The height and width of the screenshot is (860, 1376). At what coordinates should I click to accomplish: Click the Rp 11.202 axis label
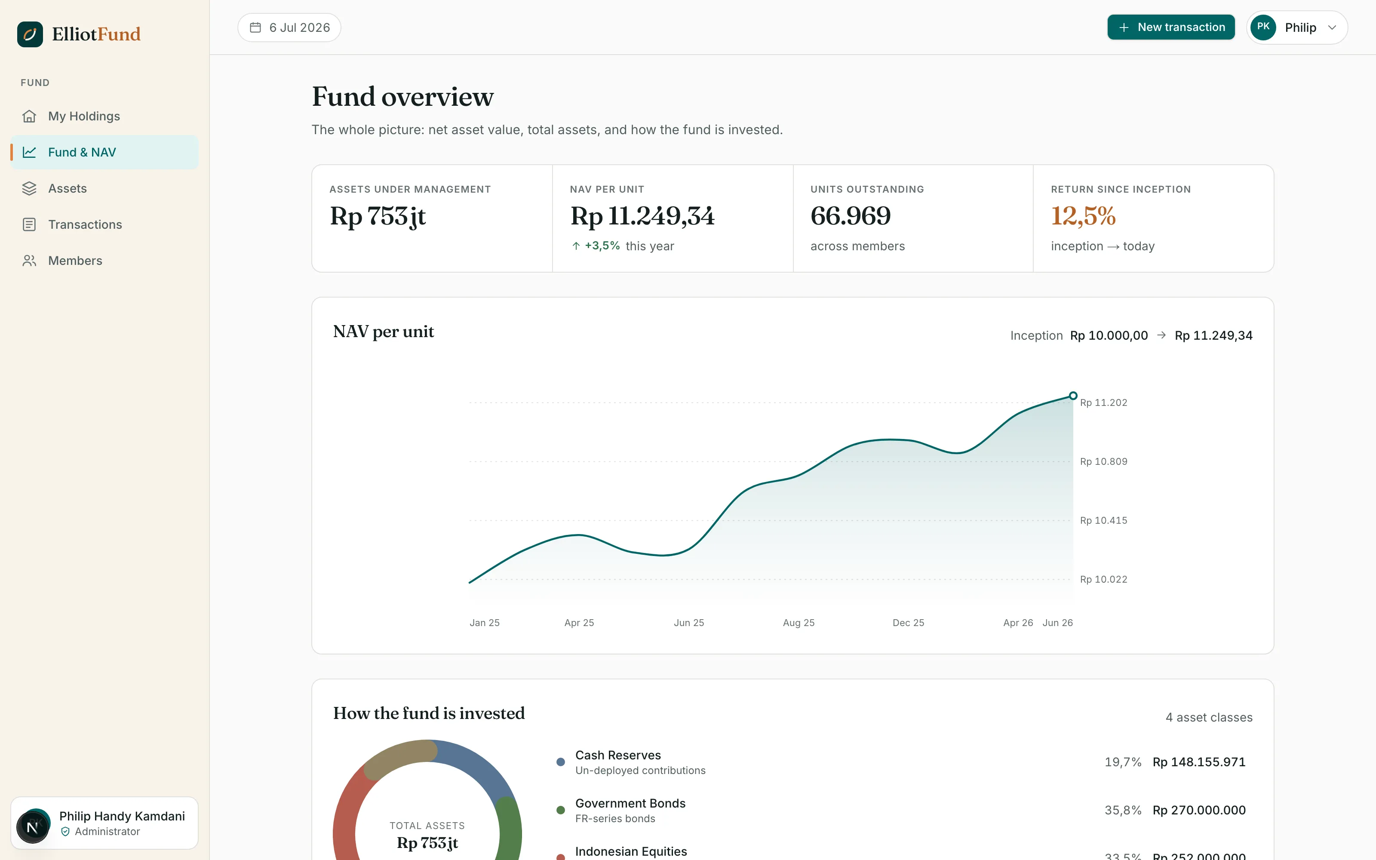1104,403
